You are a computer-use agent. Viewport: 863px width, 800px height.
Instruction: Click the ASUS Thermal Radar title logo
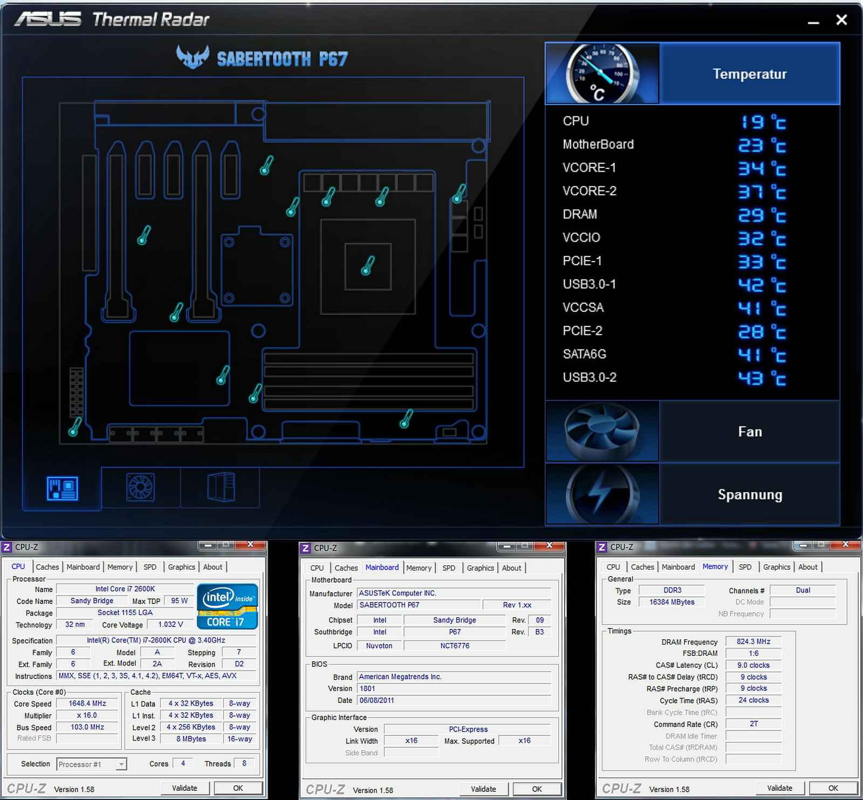tap(112, 19)
